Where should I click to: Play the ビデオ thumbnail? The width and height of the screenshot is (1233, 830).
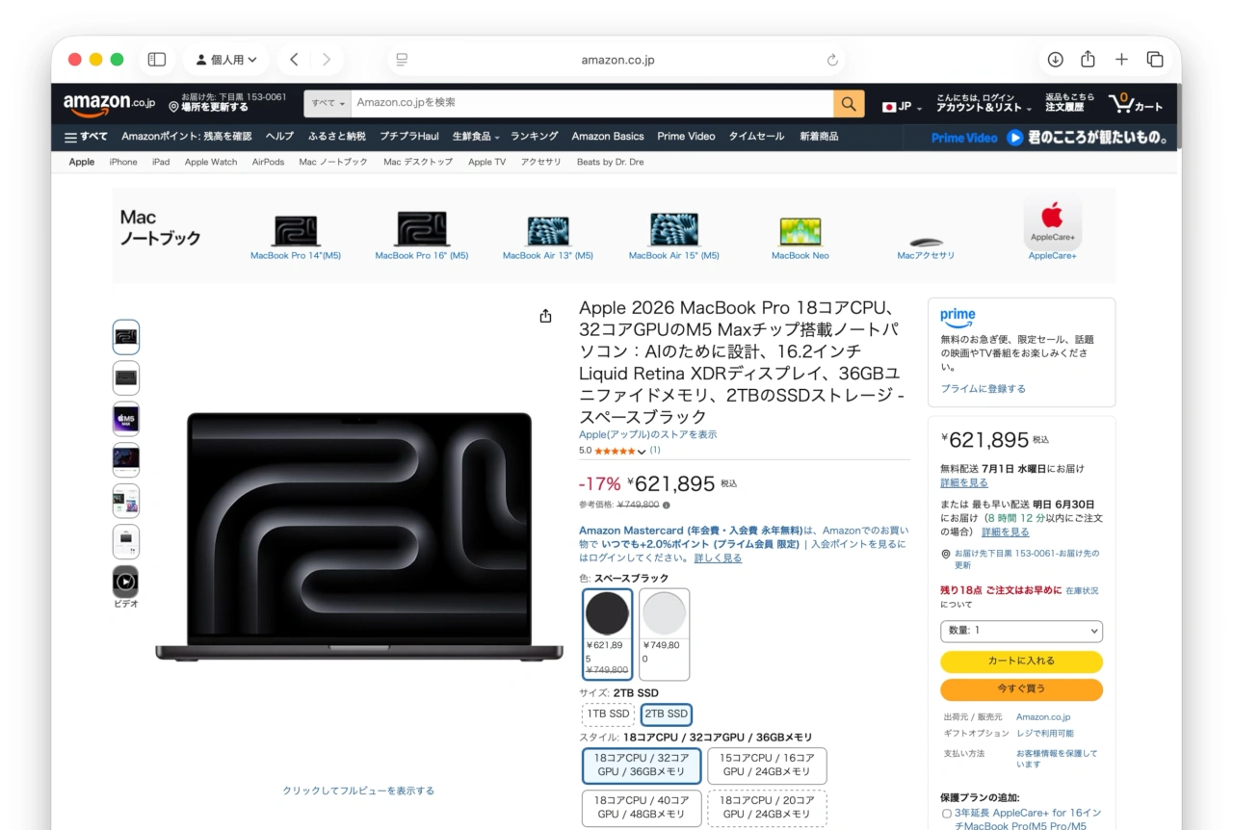125,582
